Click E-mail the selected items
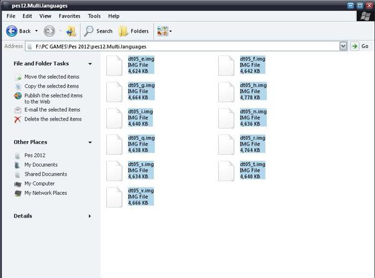The height and width of the screenshot is (278, 375). pyautogui.click(x=52, y=110)
